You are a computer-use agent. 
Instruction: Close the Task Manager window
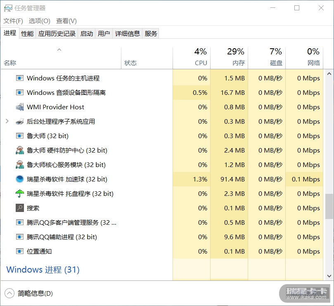pyautogui.click(x=321, y=8)
